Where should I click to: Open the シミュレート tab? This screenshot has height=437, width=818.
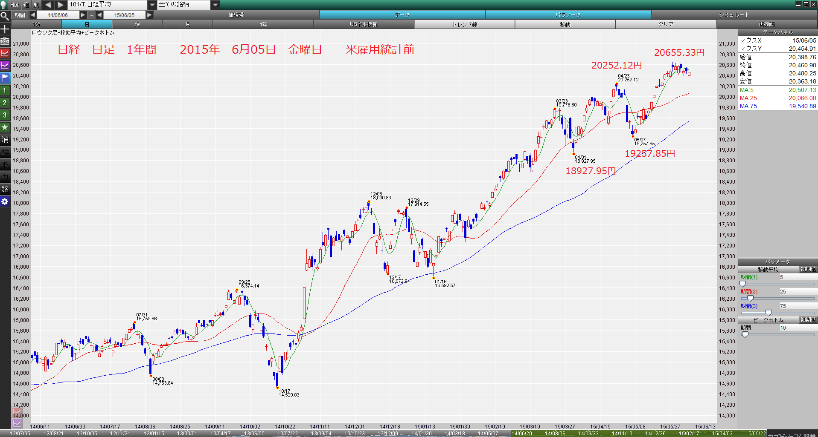click(x=734, y=15)
